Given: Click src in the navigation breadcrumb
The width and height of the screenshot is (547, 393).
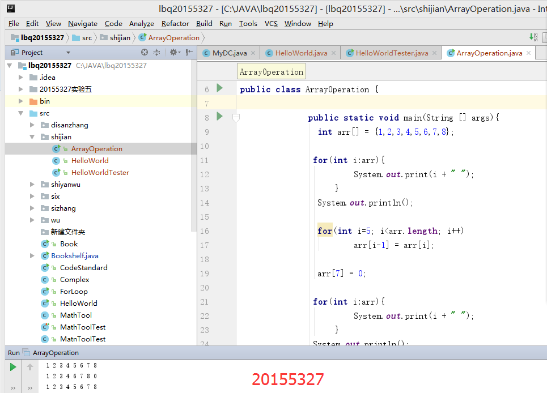Looking at the screenshot, I should pos(82,37).
